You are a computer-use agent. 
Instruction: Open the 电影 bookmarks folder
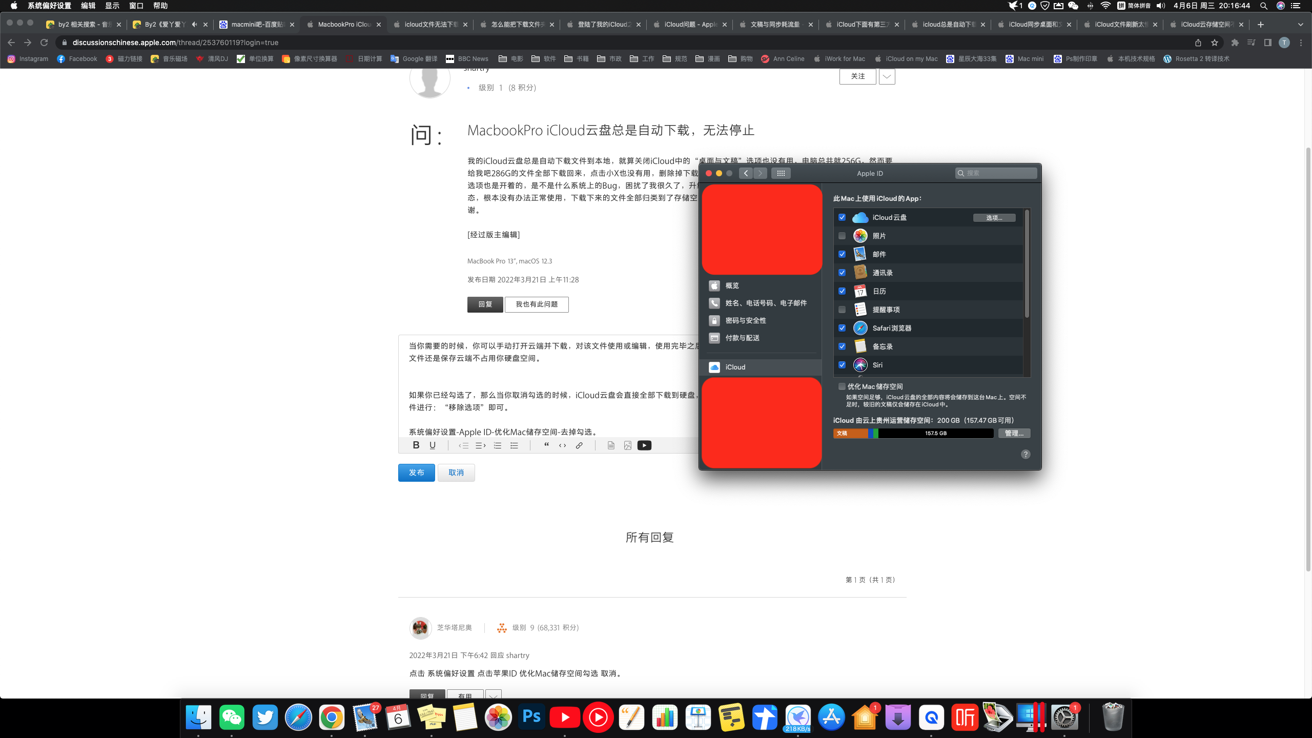pos(511,59)
